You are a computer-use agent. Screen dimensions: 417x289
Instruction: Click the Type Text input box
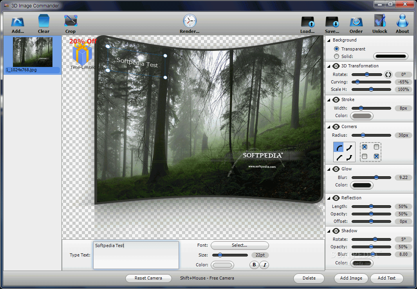[x=136, y=255]
